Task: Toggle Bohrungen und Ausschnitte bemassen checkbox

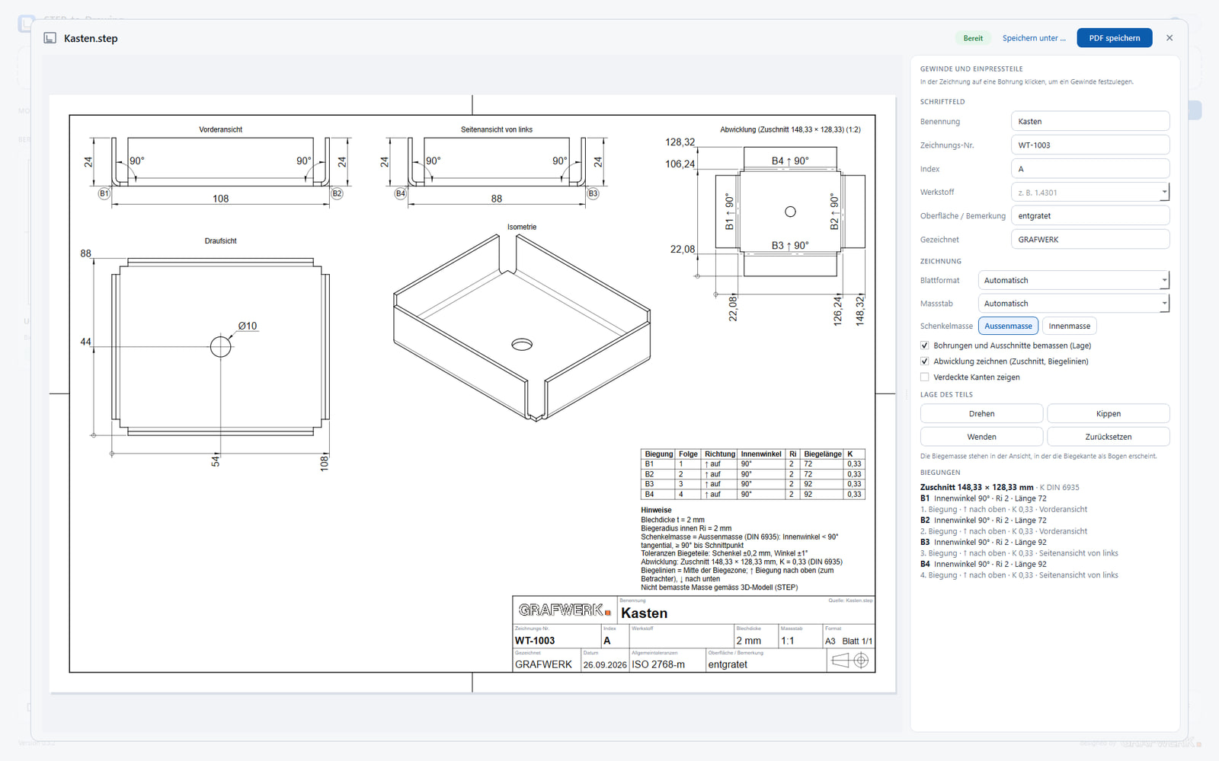Action: (924, 345)
